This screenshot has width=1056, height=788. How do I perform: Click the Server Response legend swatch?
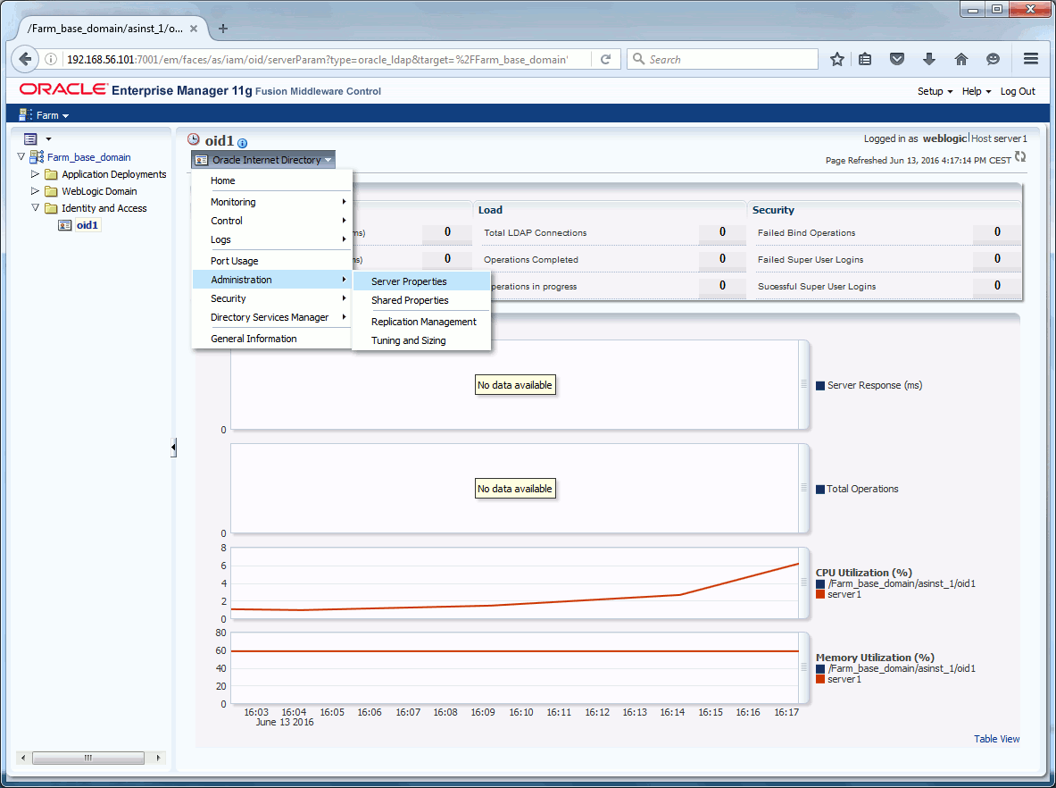coord(820,386)
